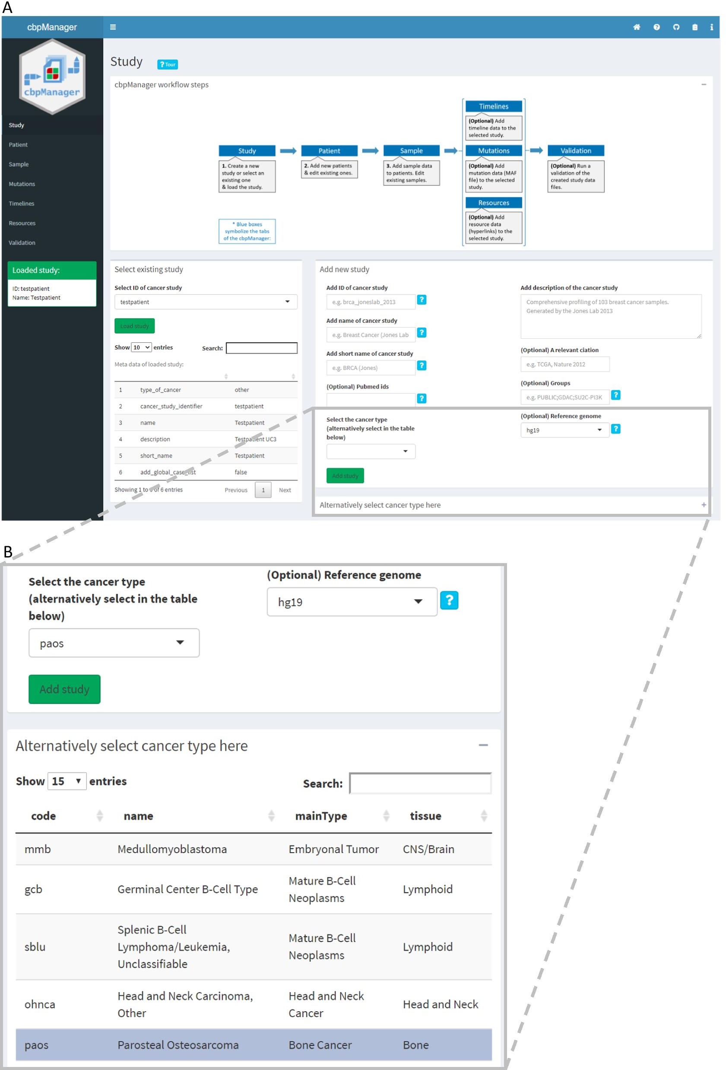
Task: Focus the Add short name field
Action: pos(371,368)
